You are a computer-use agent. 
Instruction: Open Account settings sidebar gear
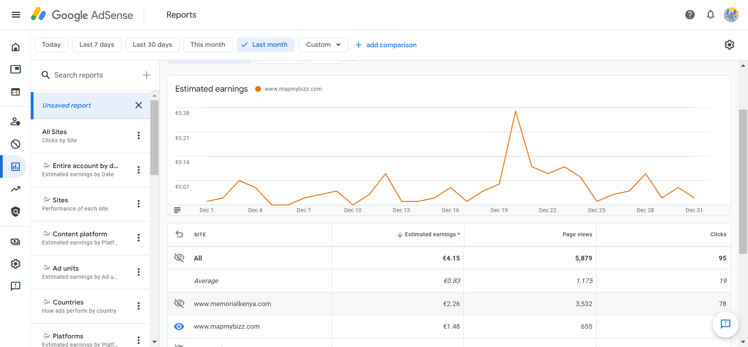(16, 264)
